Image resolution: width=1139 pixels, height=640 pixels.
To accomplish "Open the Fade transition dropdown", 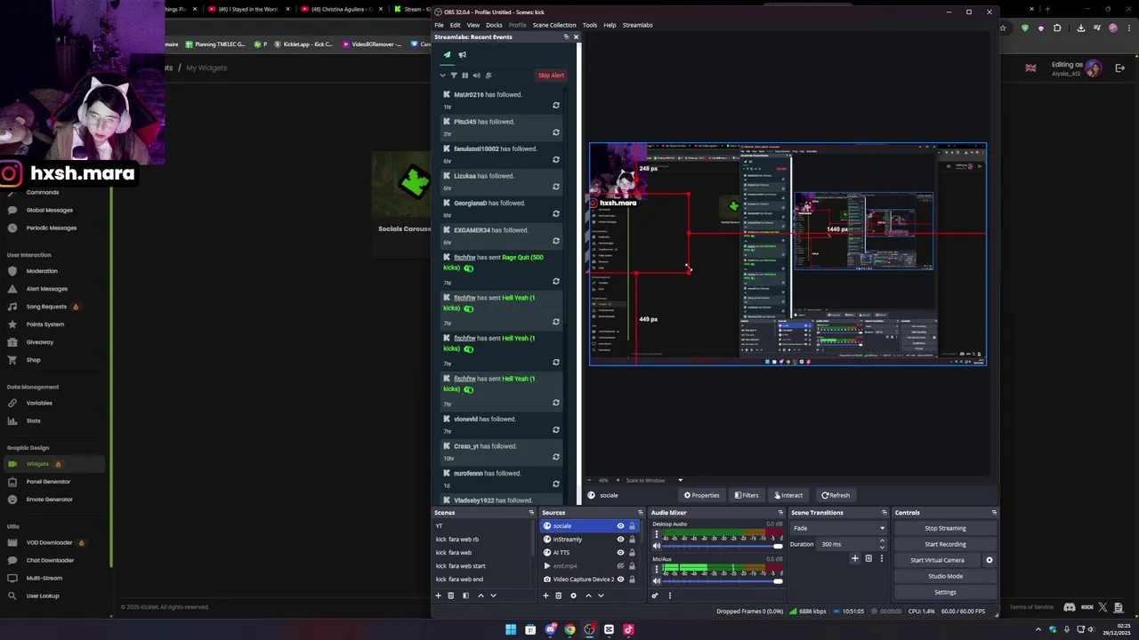I will pos(839,528).
